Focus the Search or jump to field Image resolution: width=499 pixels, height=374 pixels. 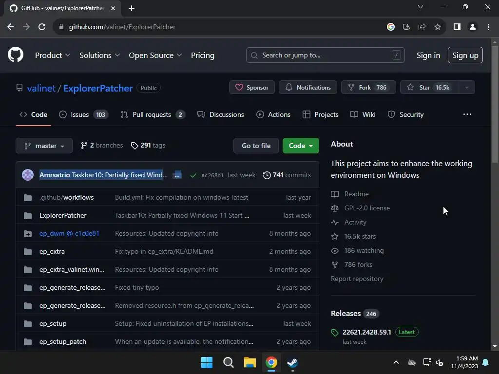coord(325,55)
